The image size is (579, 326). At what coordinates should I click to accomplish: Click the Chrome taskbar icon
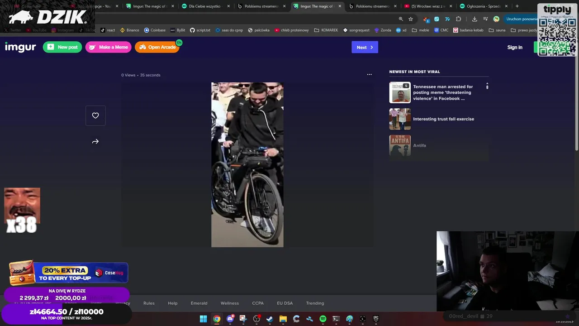(x=217, y=319)
